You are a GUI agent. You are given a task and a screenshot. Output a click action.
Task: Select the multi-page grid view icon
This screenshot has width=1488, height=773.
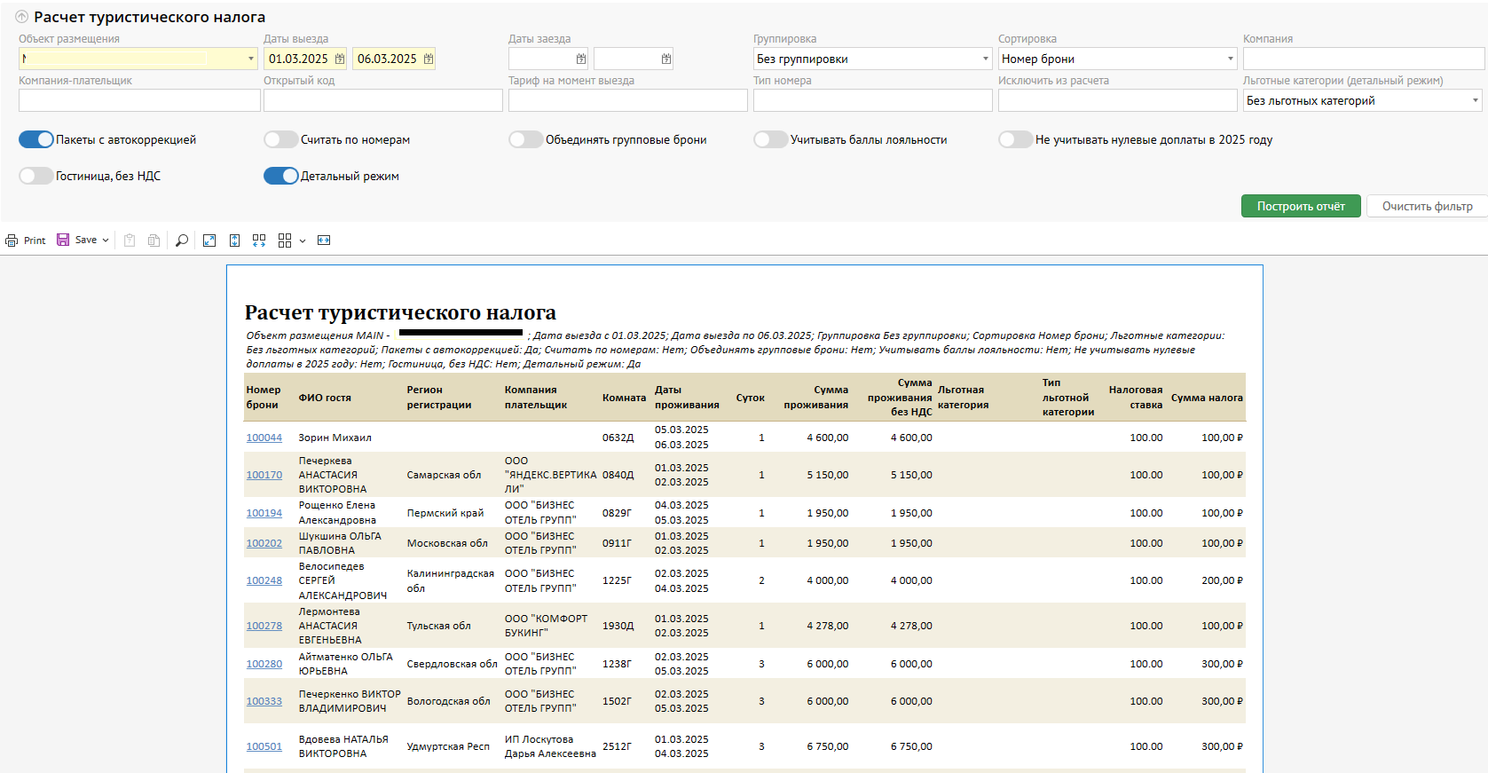285,241
